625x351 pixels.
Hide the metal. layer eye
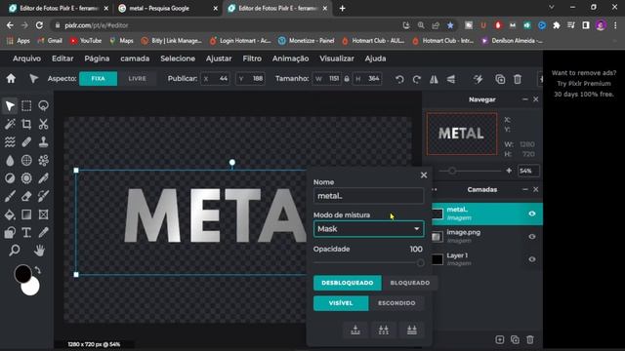(531, 214)
